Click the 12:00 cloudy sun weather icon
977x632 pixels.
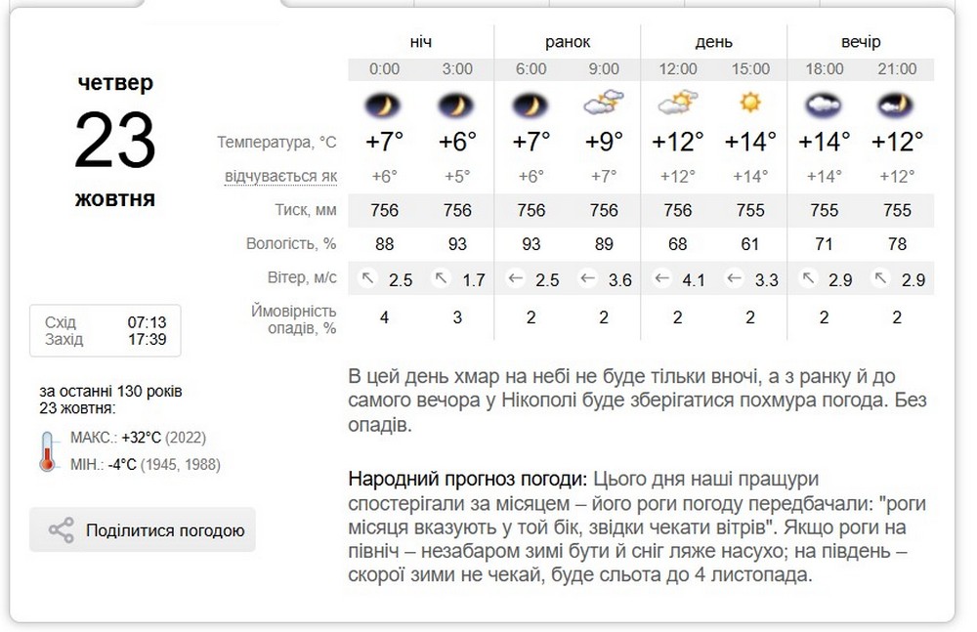pyautogui.click(x=678, y=102)
